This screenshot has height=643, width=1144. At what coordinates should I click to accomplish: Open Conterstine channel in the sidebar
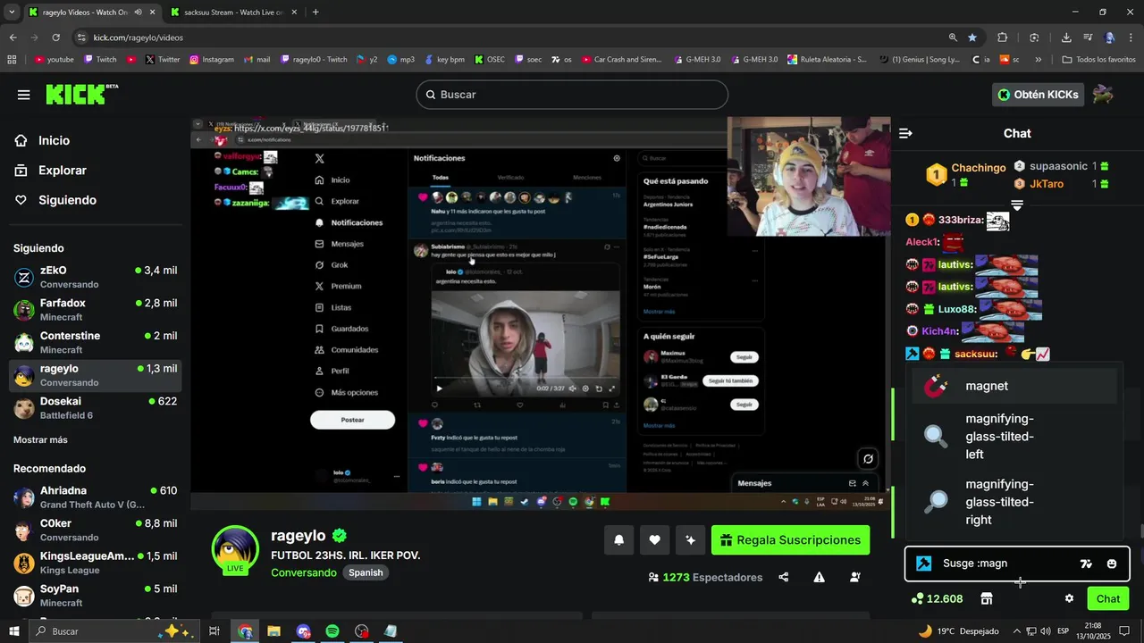96,342
